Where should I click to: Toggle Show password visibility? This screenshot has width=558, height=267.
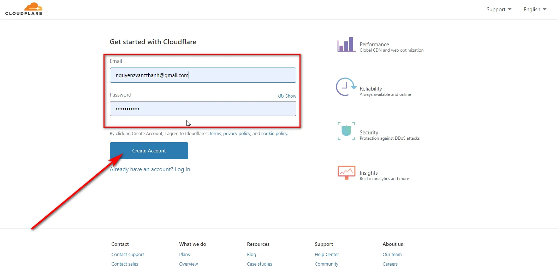(287, 96)
